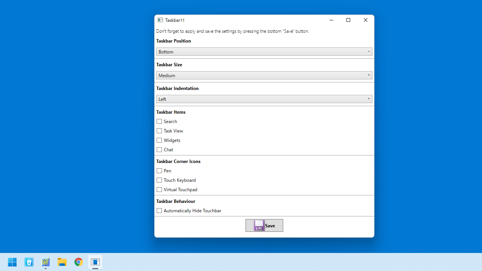The width and height of the screenshot is (482, 271).
Task: Enable the Task View checkbox
Action: point(159,131)
